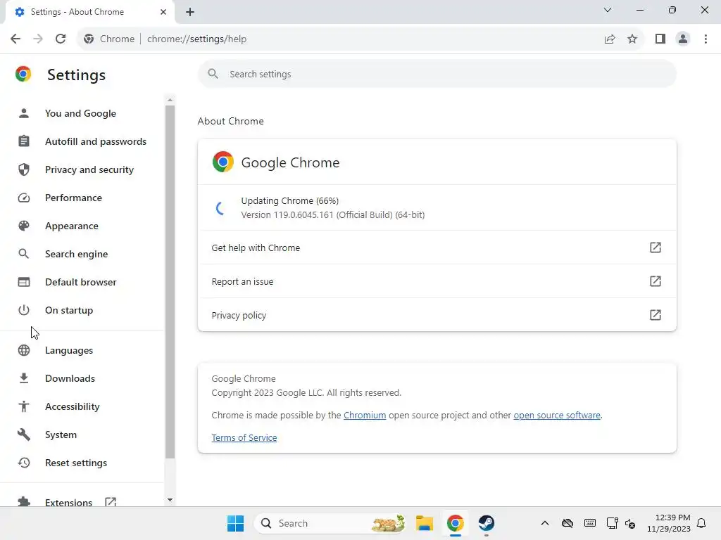
Task: Open Chrome's three-dot menu
Action: pos(706,39)
